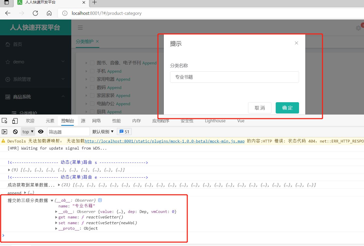
Task: Toggle device emulation icon in DevTools
Action: [15, 121]
